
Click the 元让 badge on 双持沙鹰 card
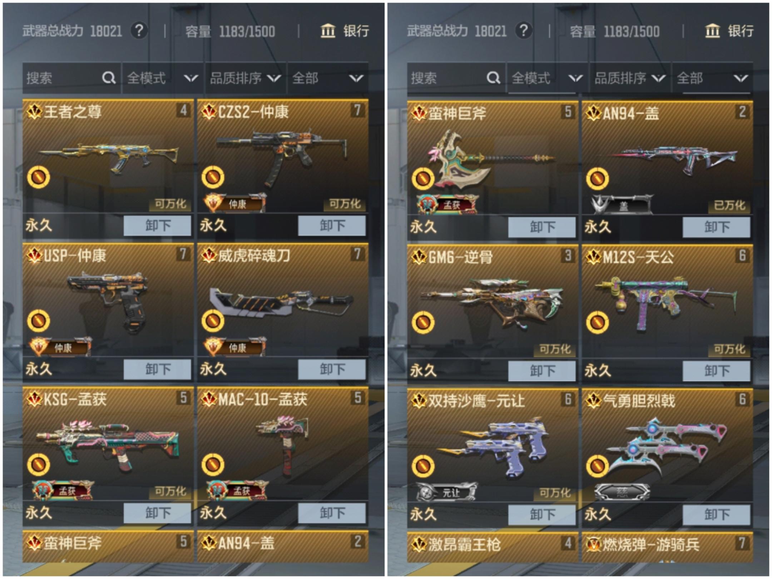446,493
